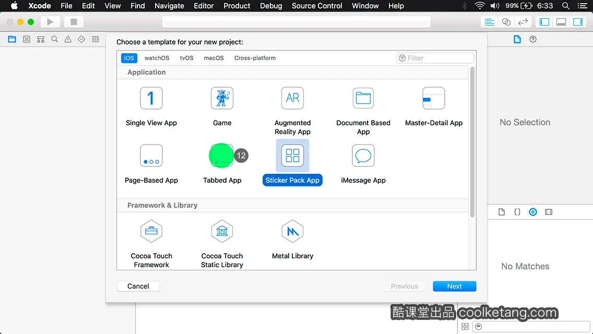Switch to the macOS tab
The height and width of the screenshot is (334, 593).
click(x=214, y=58)
